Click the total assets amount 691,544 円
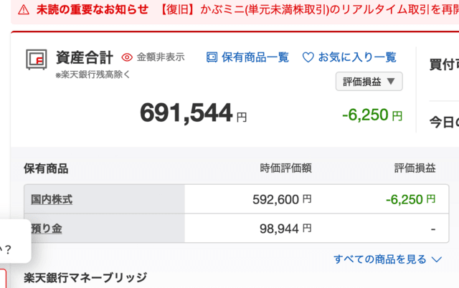Viewport: 459px width, 288px height. pyautogui.click(x=194, y=112)
